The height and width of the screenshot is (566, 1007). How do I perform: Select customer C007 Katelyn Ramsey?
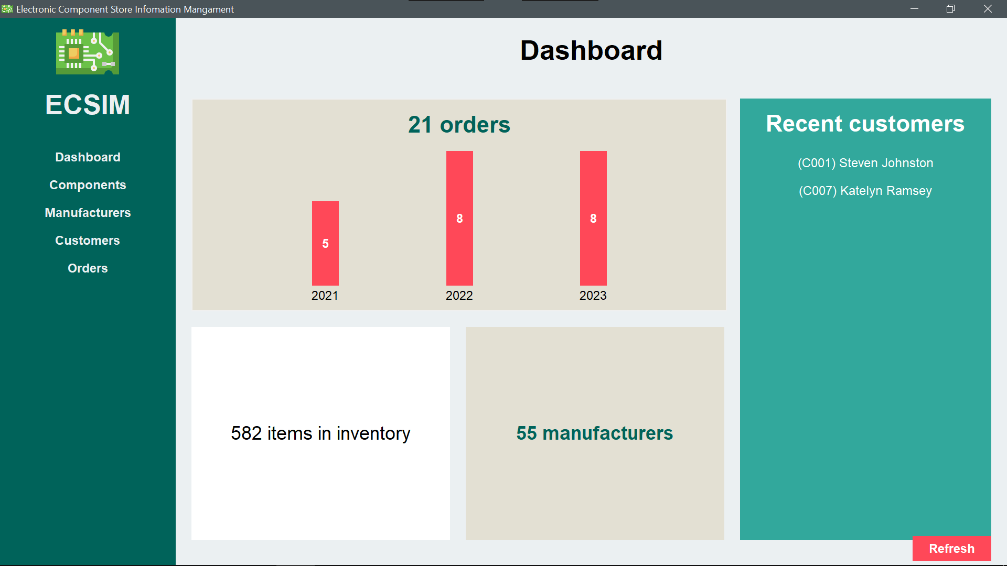click(x=865, y=191)
